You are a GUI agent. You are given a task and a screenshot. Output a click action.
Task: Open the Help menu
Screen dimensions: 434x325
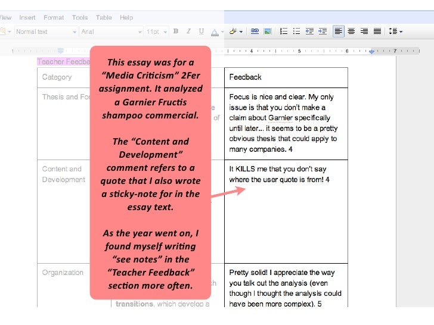126,17
